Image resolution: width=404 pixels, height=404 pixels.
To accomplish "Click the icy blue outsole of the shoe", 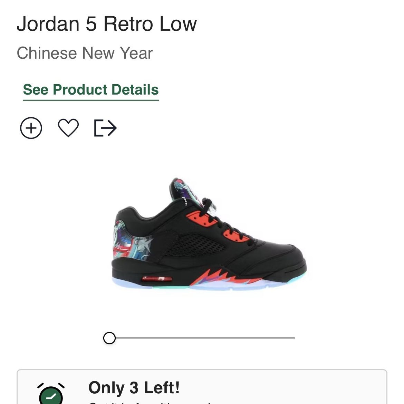I will 209,285.
